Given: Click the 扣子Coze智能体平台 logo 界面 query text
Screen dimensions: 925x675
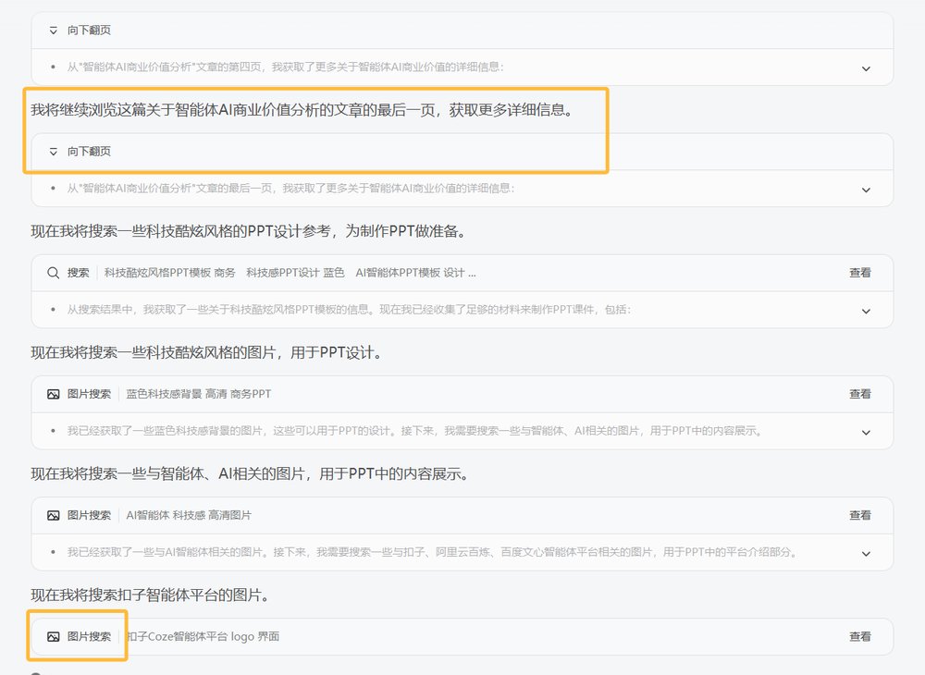Looking at the screenshot, I should coord(203,636).
